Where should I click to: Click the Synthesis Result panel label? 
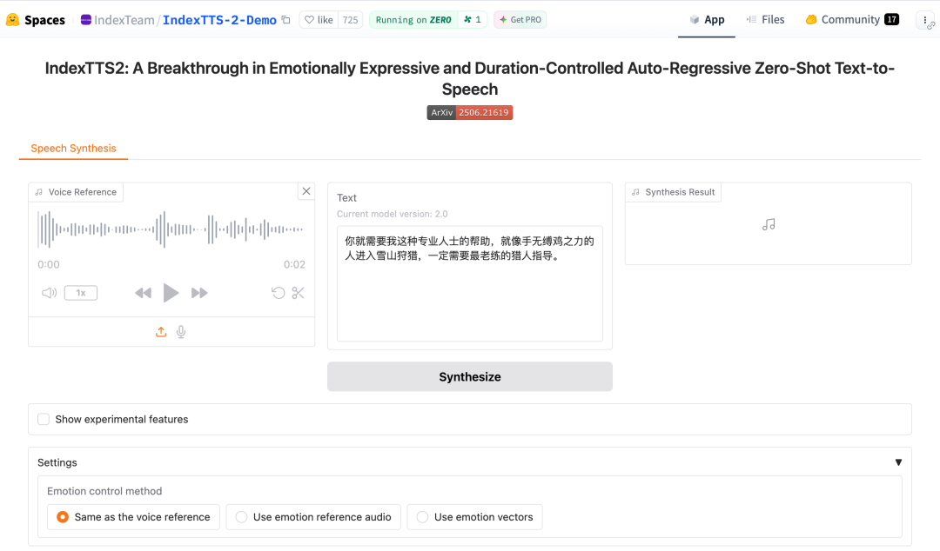click(x=673, y=192)
